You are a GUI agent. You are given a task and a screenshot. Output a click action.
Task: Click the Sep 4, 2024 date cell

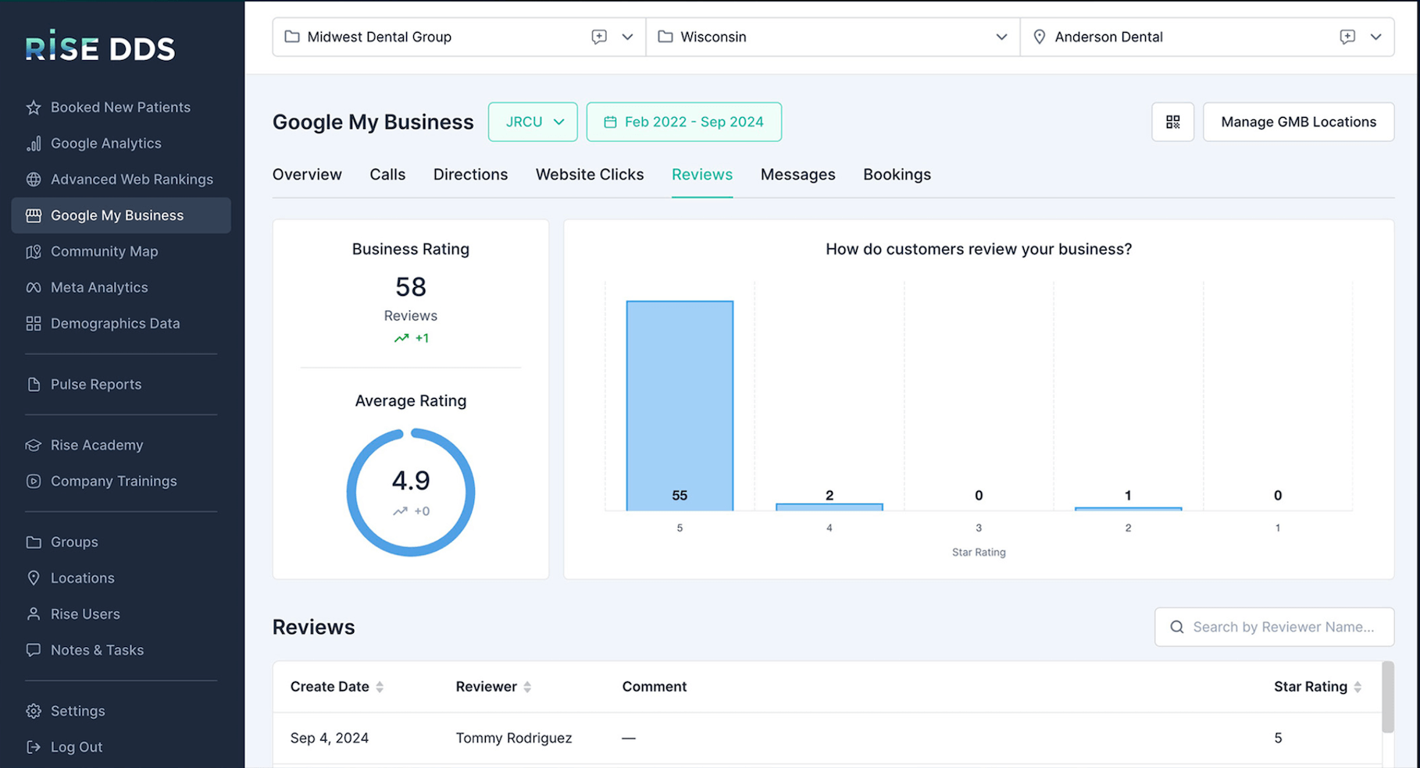(x=330, y=738)
